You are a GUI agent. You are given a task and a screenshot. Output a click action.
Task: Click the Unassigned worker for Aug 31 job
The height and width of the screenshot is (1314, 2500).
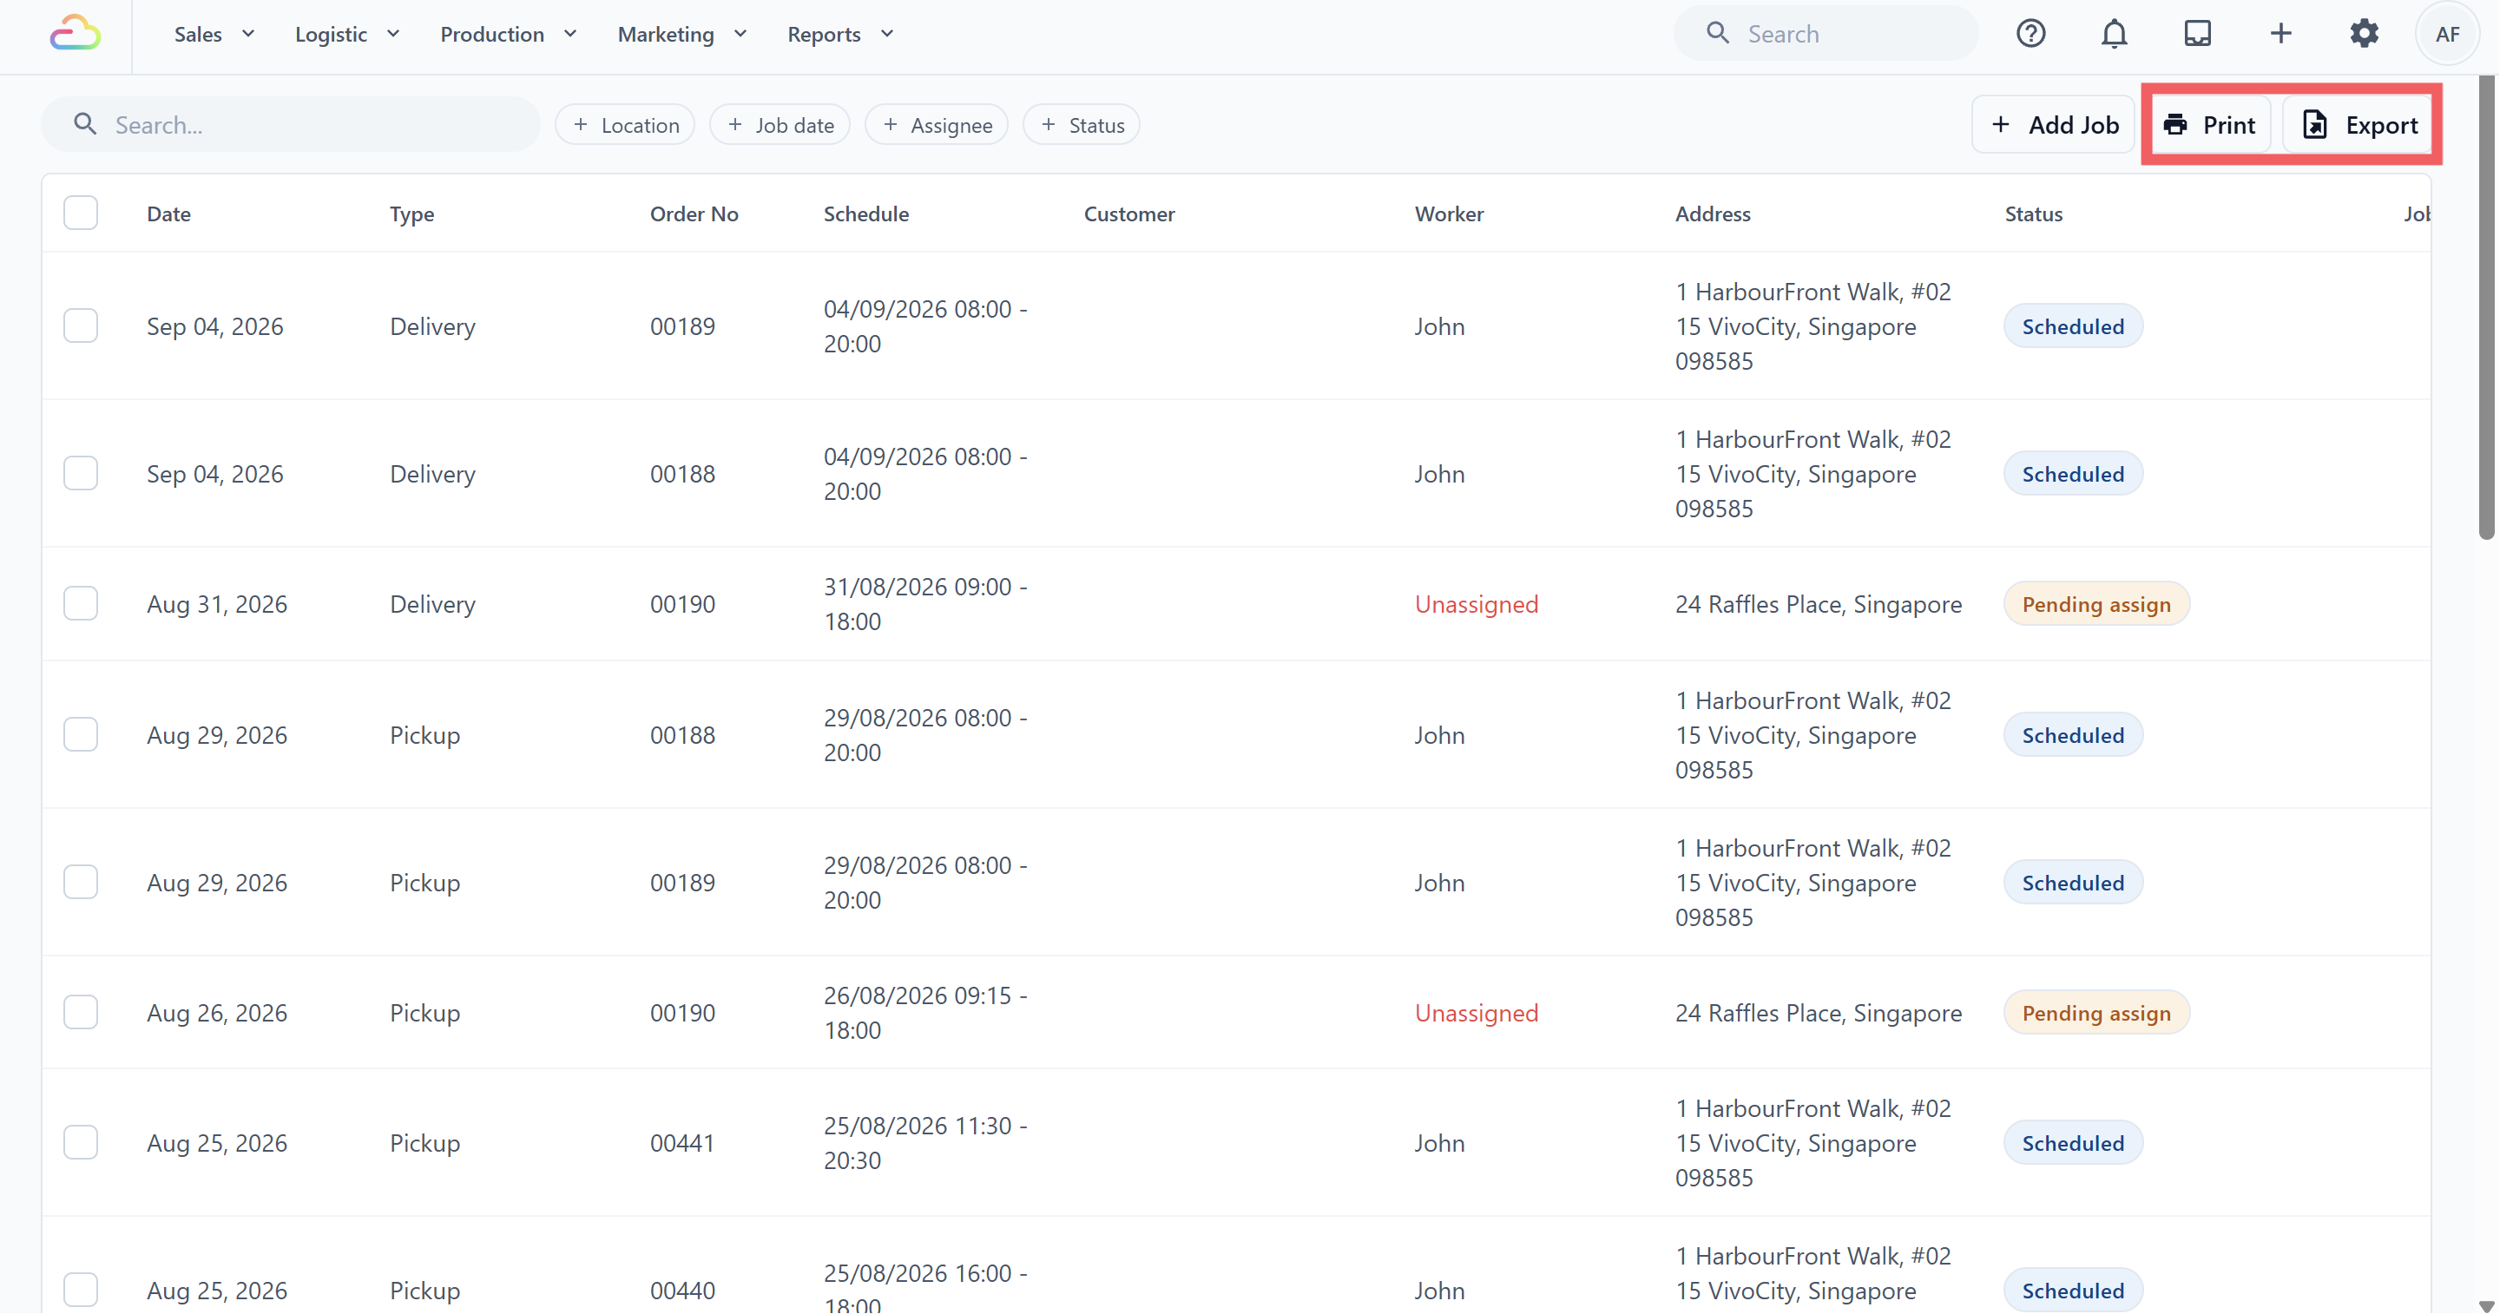pyautogui.click(x=1476, y=604)
